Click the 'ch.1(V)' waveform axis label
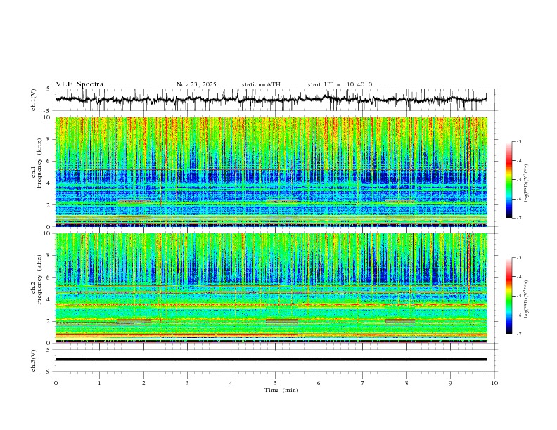Viewport: 557px width, 430px height. click(x=33, y=100)
